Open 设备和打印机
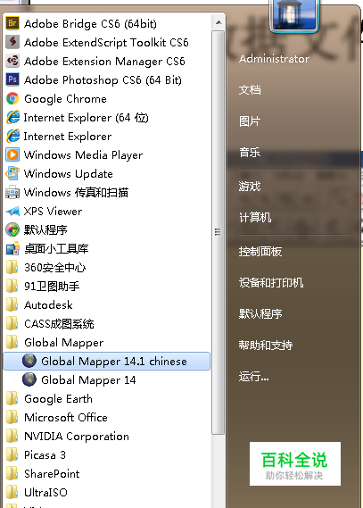The image size is (363, 508). pyautogui.click(x=271, y=282)
